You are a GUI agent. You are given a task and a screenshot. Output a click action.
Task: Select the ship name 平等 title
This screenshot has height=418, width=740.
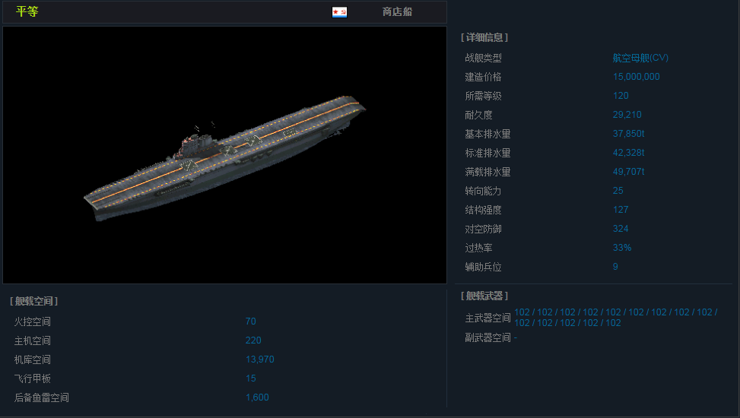27,12
